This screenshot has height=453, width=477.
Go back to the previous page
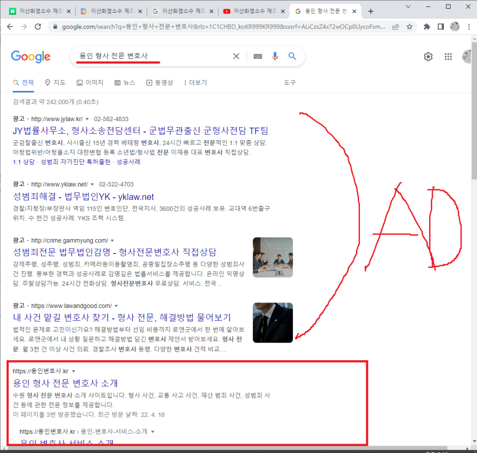(10, 27)
